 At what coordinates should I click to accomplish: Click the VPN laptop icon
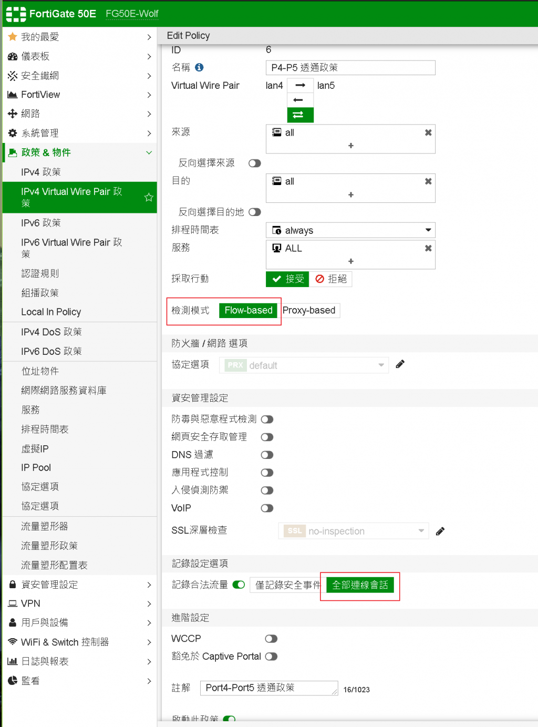tap(13, 603)
